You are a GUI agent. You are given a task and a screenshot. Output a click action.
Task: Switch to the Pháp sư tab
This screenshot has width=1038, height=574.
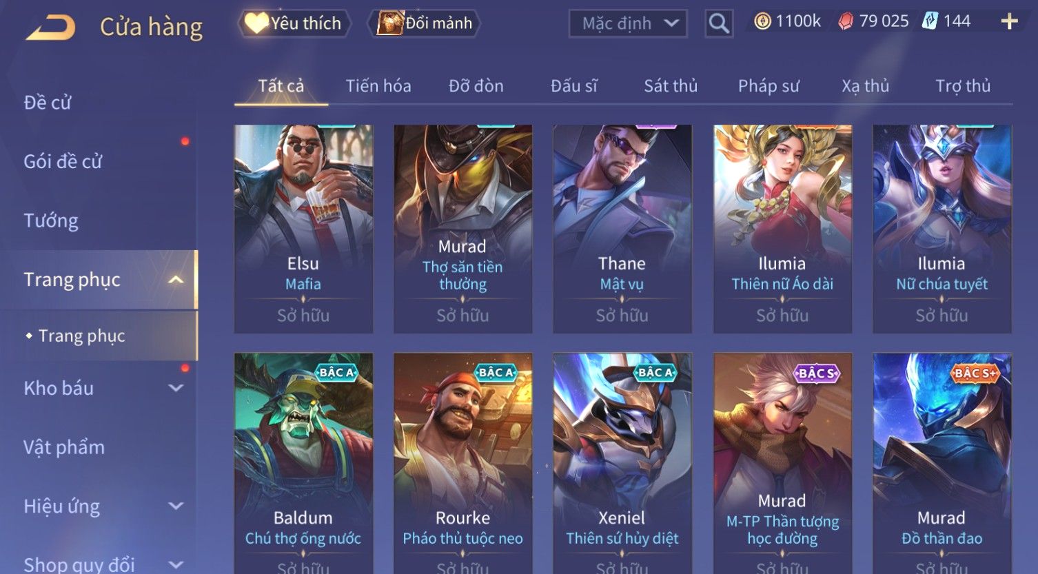pyautogui.click(x=769, y=86)
